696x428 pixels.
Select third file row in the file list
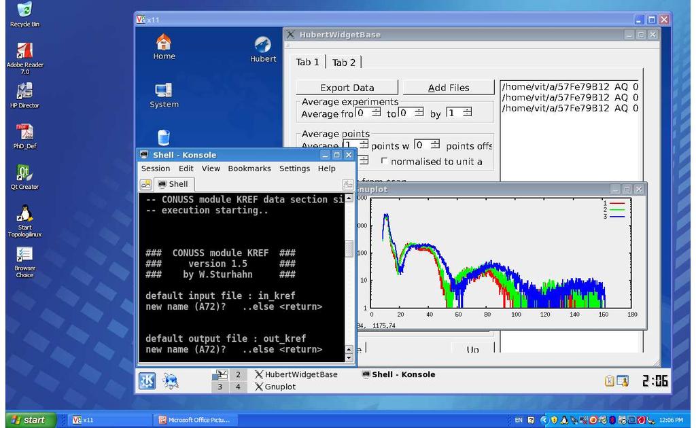tap(570, 108)
